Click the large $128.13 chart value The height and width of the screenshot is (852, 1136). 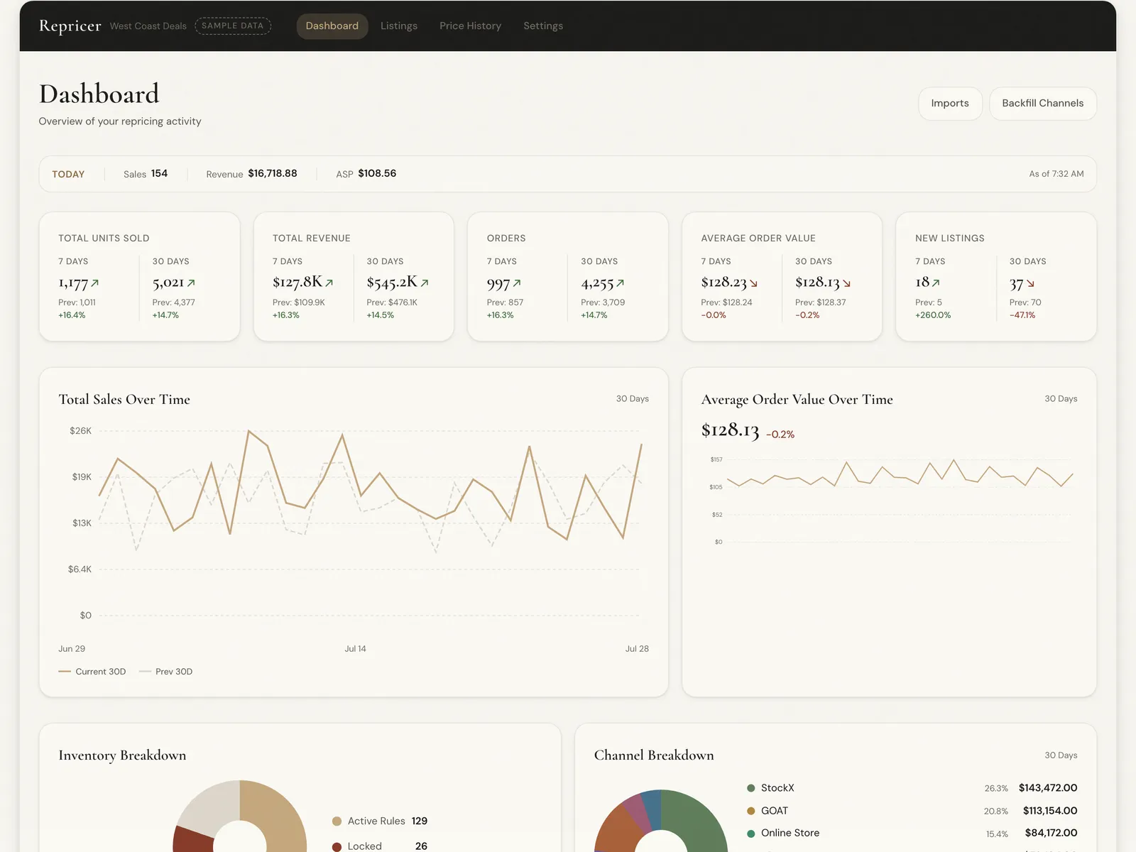click(730, 430)
